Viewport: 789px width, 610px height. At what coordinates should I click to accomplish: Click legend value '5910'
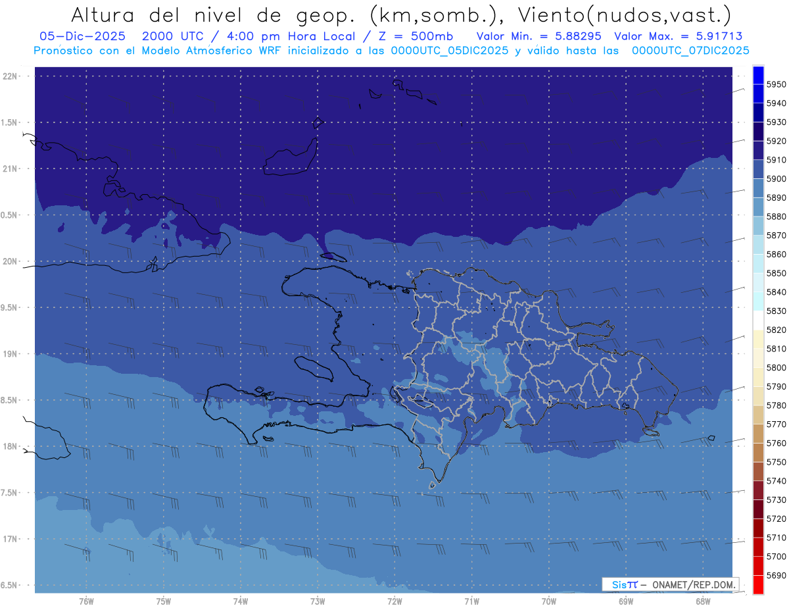pyautogui.click(x=777, y=160)
